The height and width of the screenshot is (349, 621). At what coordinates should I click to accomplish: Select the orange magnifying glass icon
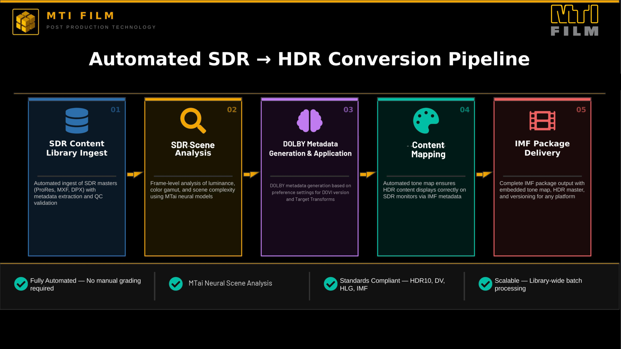(193, 121)
